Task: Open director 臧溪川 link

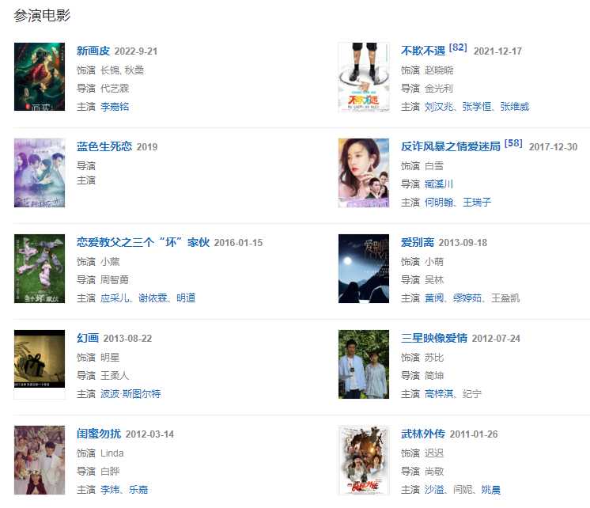Action: click(439, 184)
